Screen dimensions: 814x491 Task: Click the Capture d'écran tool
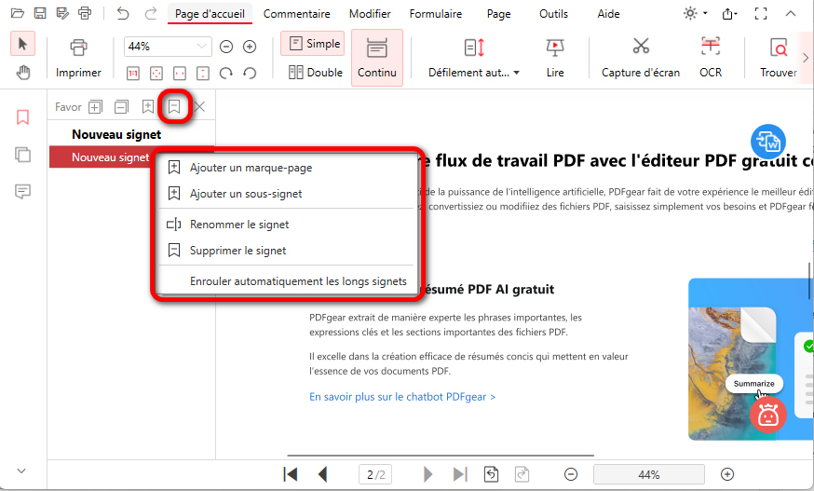(x=641, y=59)
